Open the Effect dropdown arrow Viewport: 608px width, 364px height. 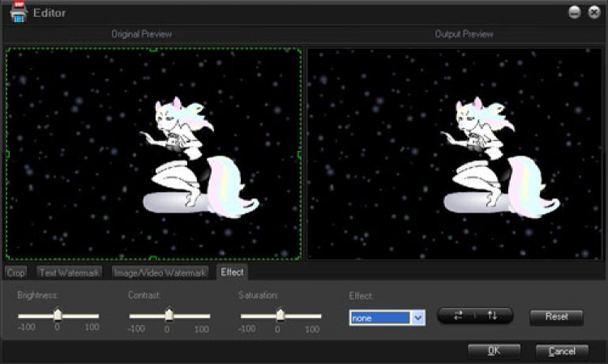417,318
